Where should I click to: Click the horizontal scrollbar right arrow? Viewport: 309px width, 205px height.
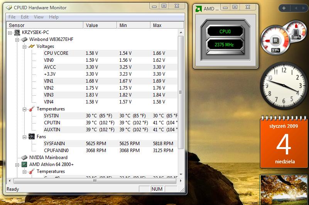[x=181, y=181]
